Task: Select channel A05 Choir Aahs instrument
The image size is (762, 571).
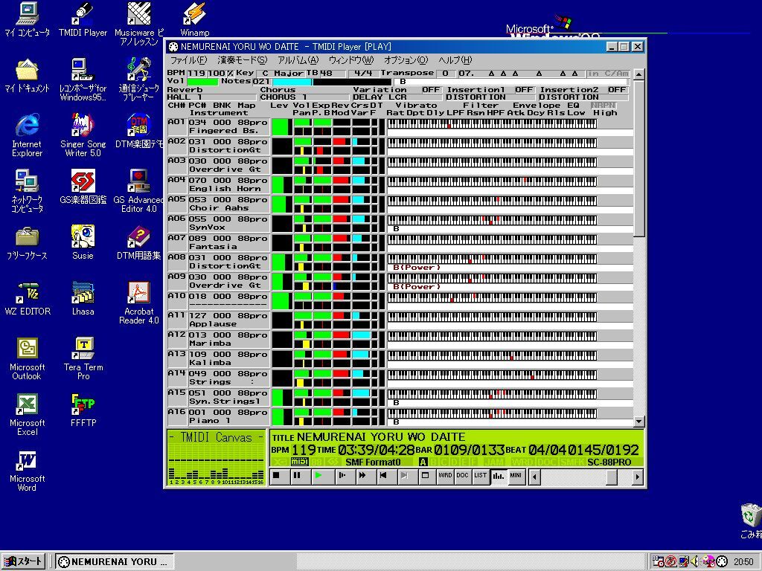Action: pyautogui.click(x=228, y=204)
